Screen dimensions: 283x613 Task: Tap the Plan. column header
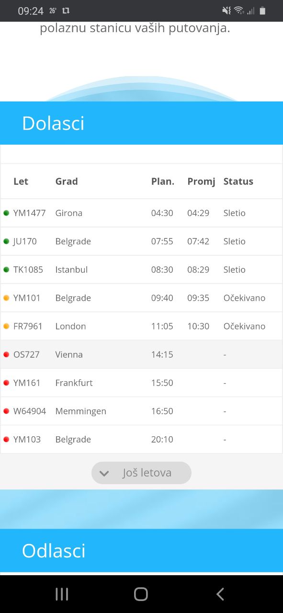tap(163, 181)
